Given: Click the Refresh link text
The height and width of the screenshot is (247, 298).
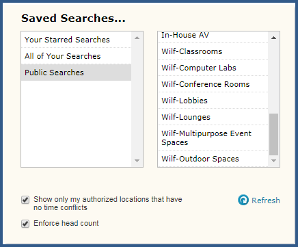Looking at the screenshot, I should (x=266, y=200).
